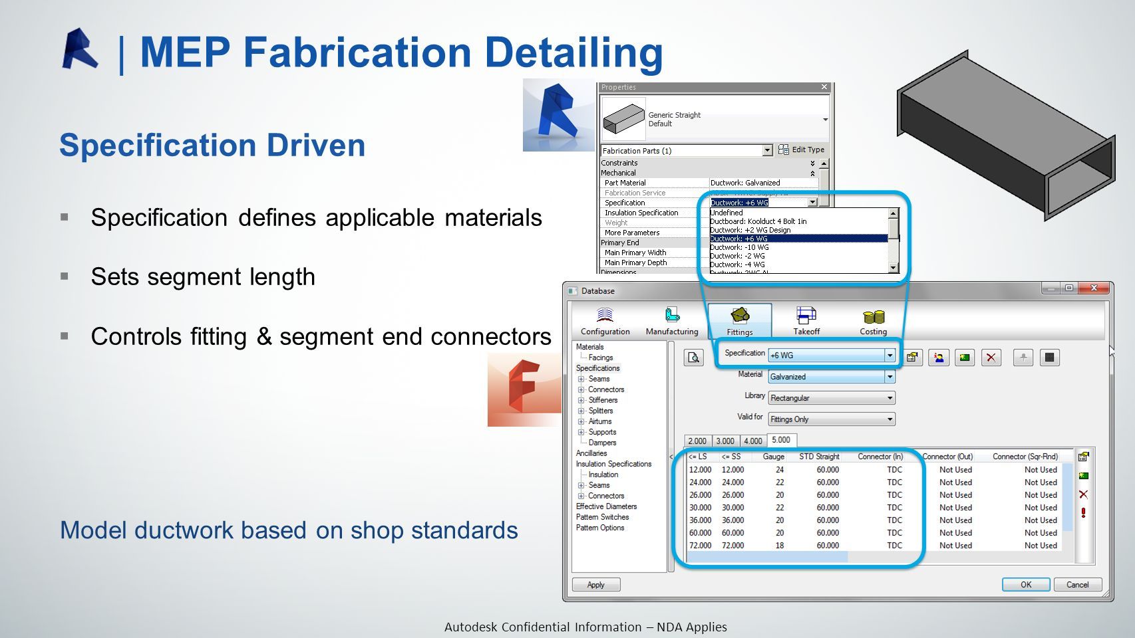Image resolution: width=1135 pixels, height=638 pixels.
Task: Click the Apply button
Action: coord(596,585)
